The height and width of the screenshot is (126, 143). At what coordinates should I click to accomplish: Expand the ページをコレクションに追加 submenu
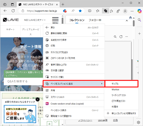[x=74, y=84]
